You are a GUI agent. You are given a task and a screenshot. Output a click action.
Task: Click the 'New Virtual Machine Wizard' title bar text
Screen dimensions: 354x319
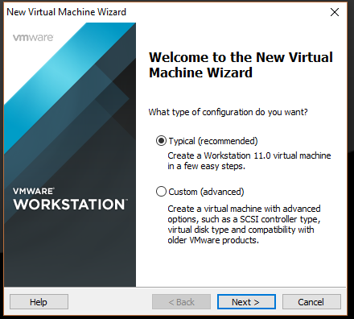tap(66, 12)
